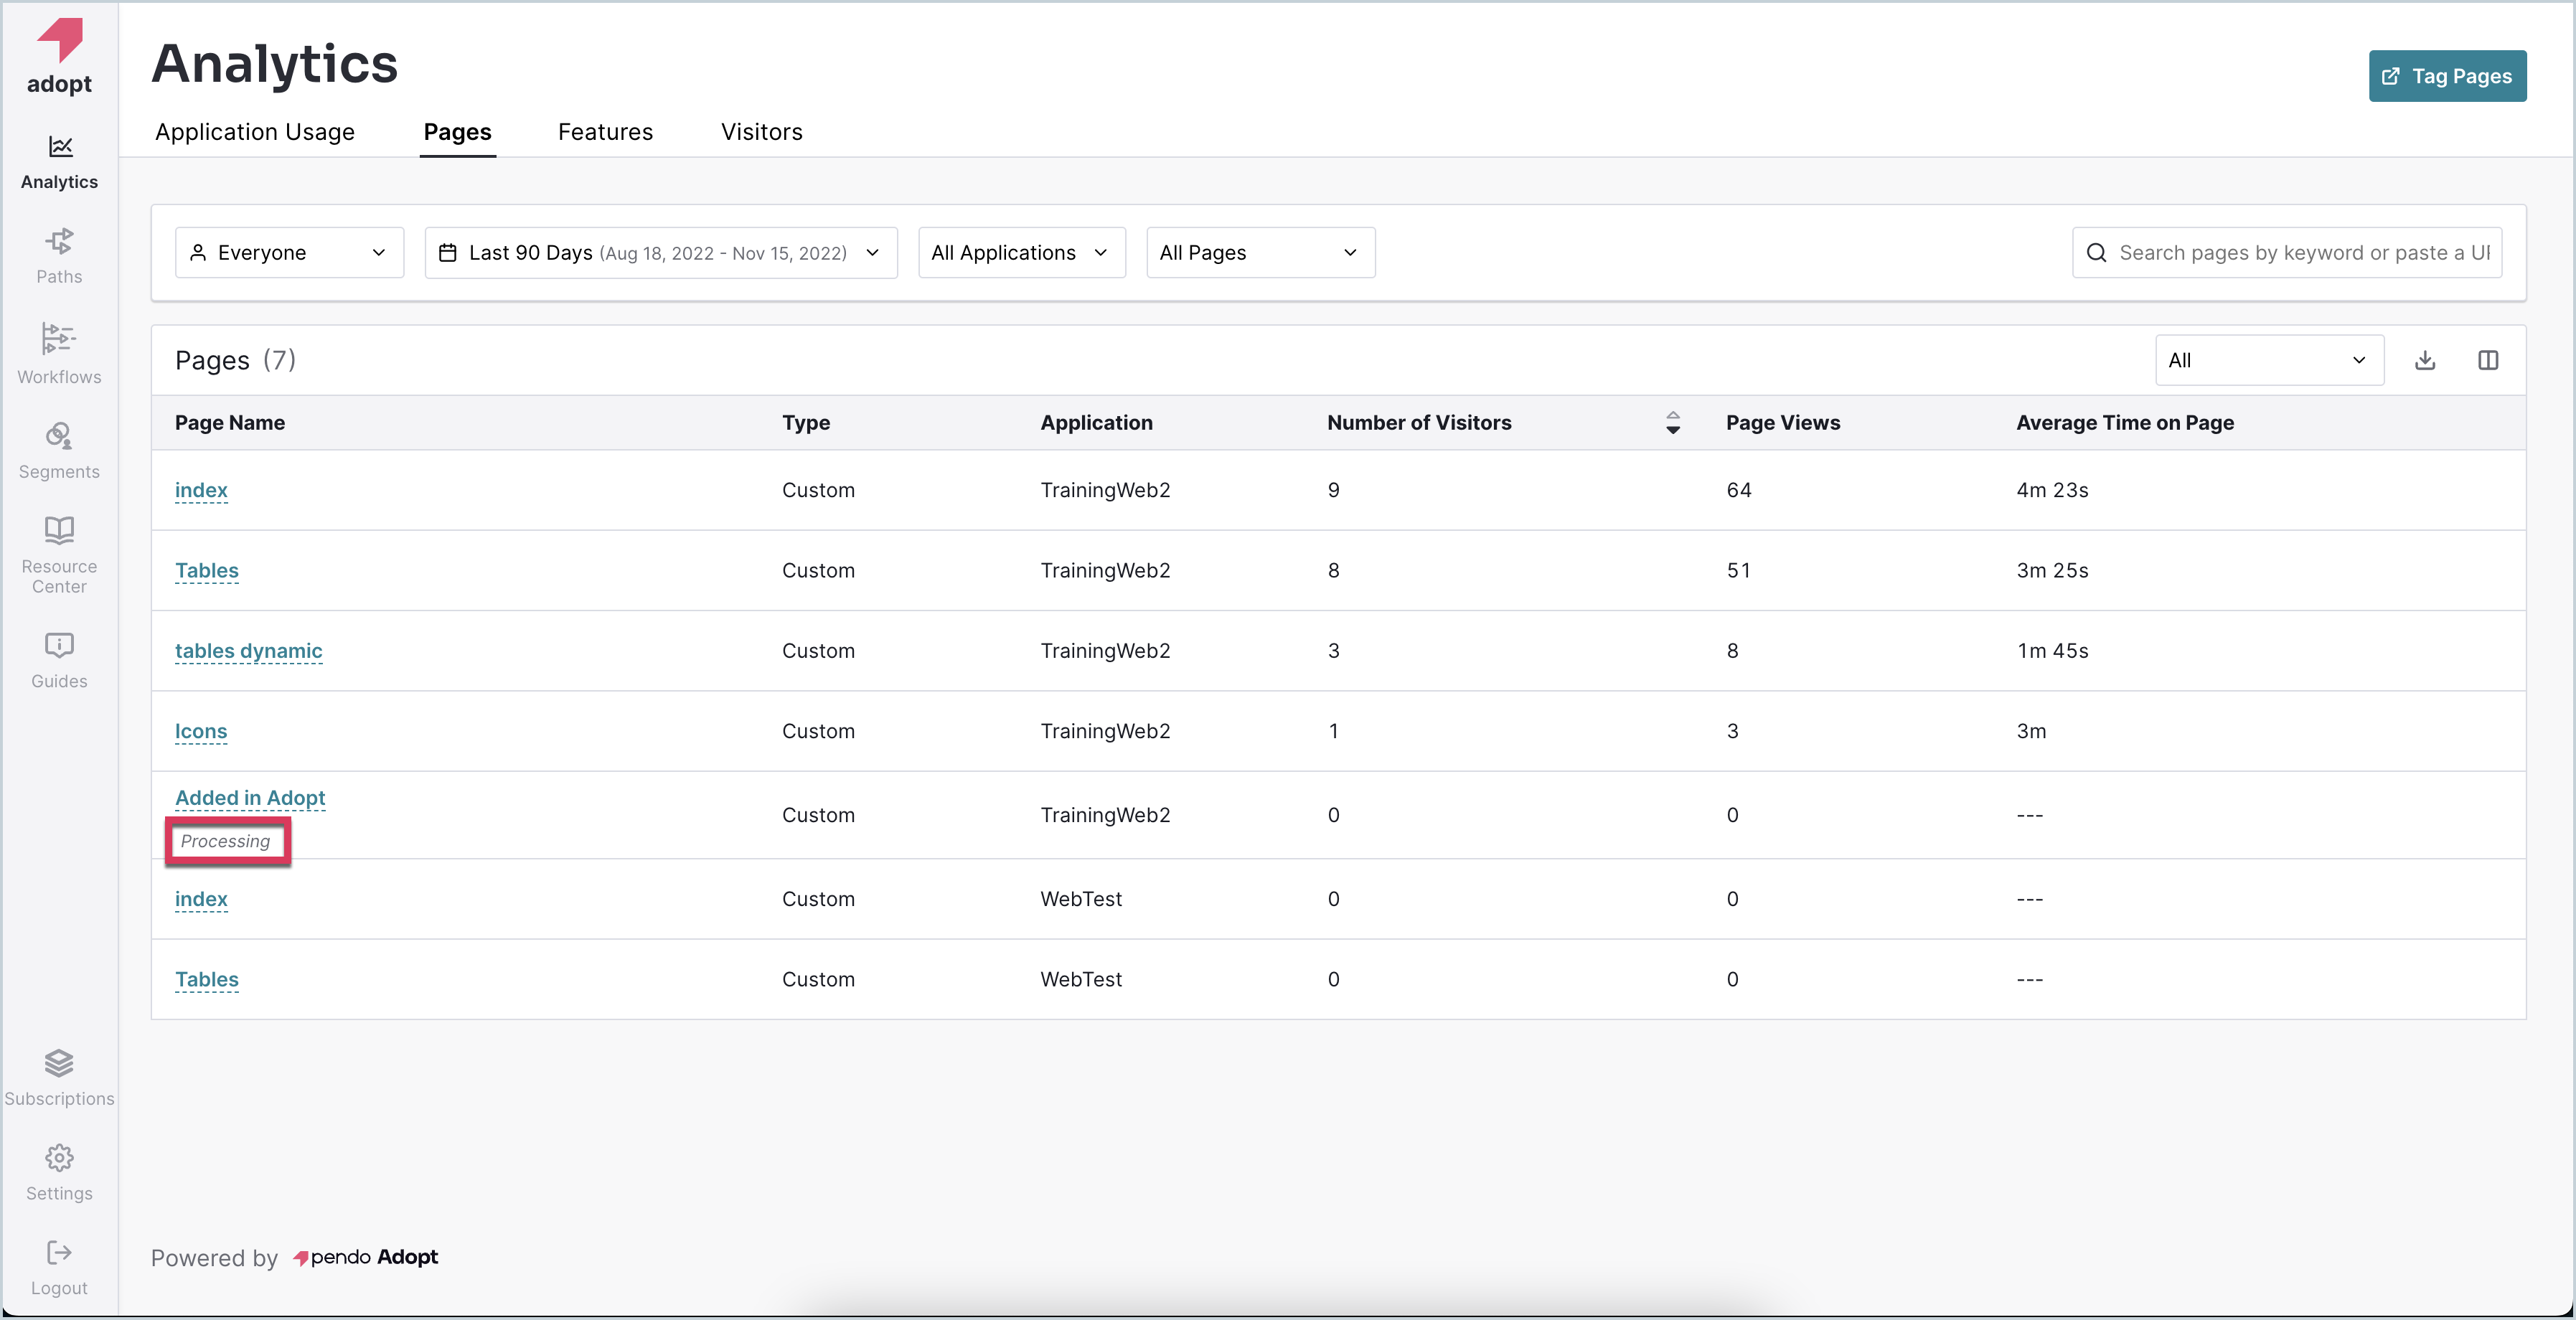Switch to the Visitors tab
Screen dimensions: 2576x1320
tap(761, 132)
